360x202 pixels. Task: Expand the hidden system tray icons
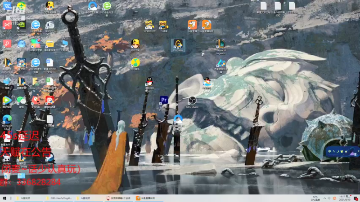coord(324,198)
